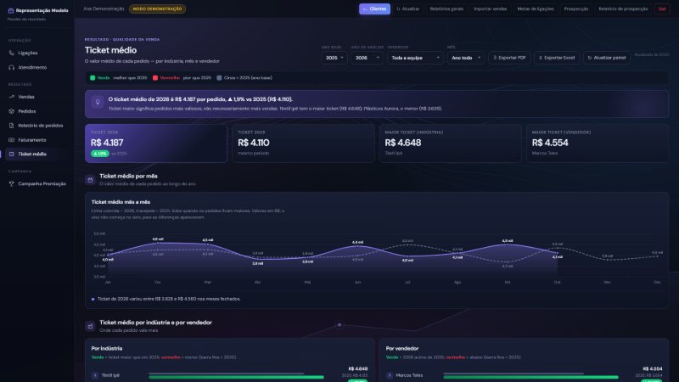Click Metas de ligações in the top bar

536,9
